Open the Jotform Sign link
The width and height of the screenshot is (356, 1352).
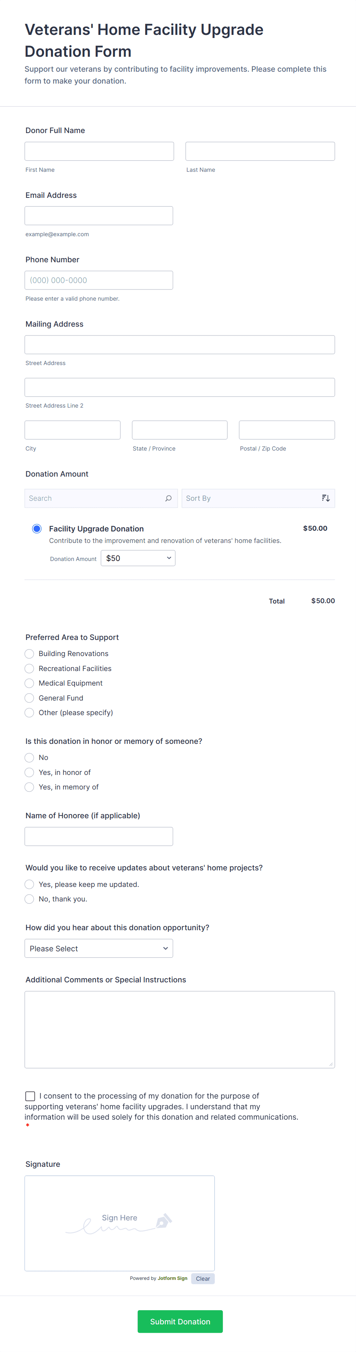coord(173,1278)
